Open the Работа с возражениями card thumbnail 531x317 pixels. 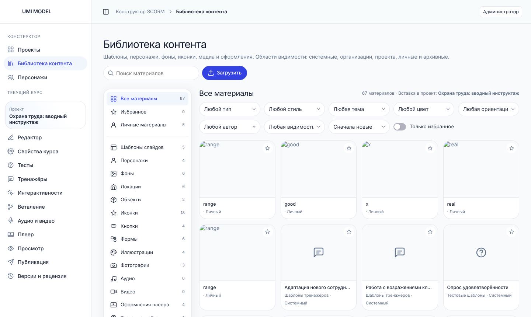pyautogui.click(x=400, y=252)
